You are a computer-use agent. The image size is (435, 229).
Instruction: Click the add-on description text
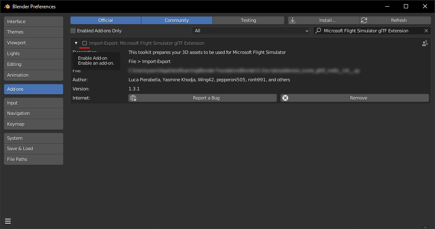point(207,52)
